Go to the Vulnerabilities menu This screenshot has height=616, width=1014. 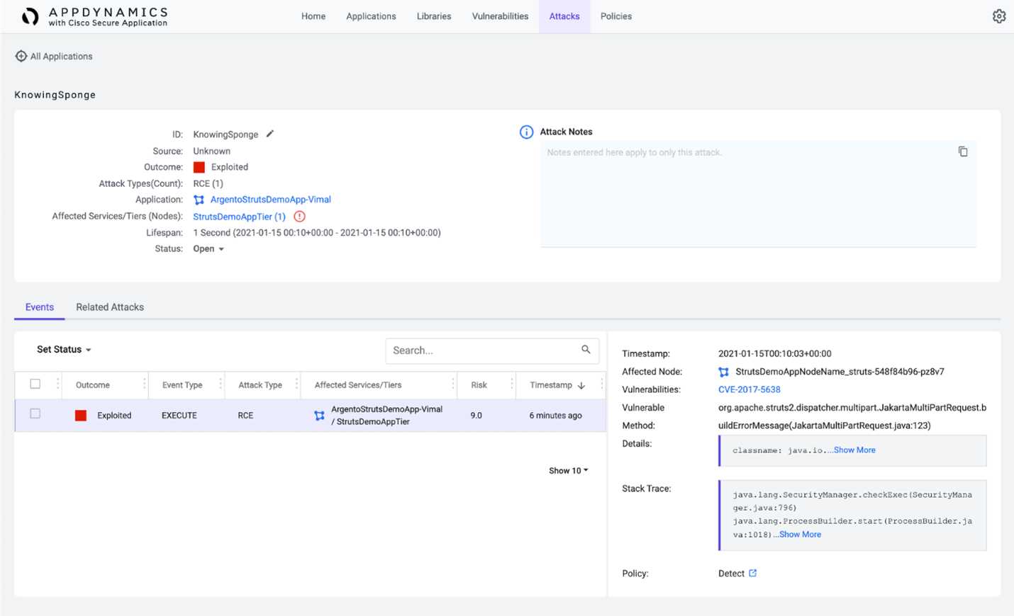500,16
